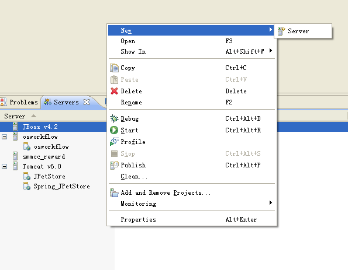Click the Problems tab icon

(3, 102)
